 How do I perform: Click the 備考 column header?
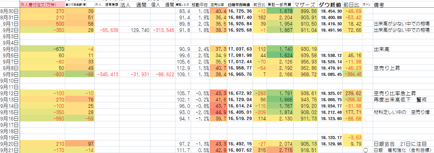[380, 5]
